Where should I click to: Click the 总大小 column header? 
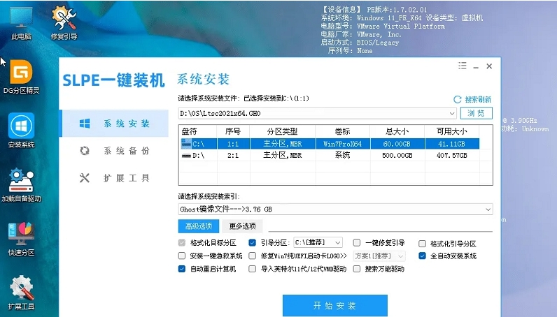(x=397, y=131)
